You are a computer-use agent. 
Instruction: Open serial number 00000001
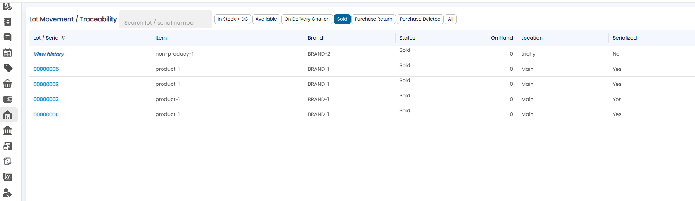[x=45, y=114]
